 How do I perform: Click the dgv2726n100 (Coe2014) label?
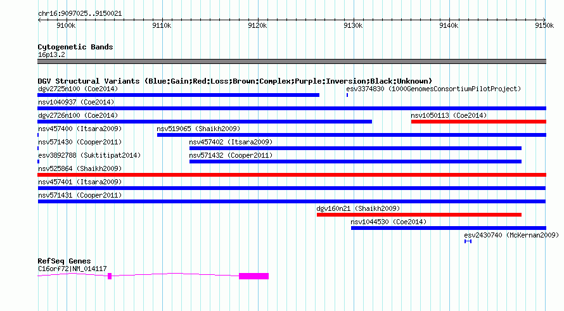[x=78, y=115]
